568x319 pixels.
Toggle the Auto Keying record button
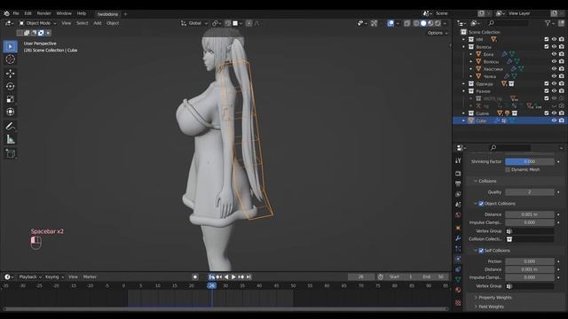pos(195,277)
